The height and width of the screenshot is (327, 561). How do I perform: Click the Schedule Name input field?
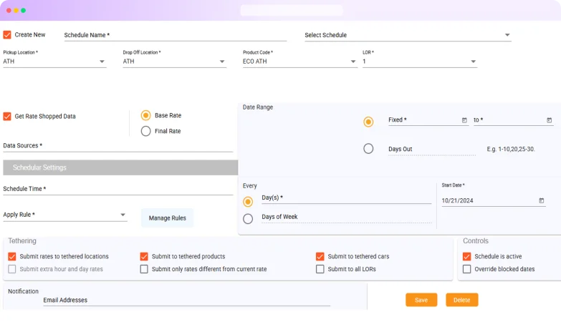click(x=179, y=35)
